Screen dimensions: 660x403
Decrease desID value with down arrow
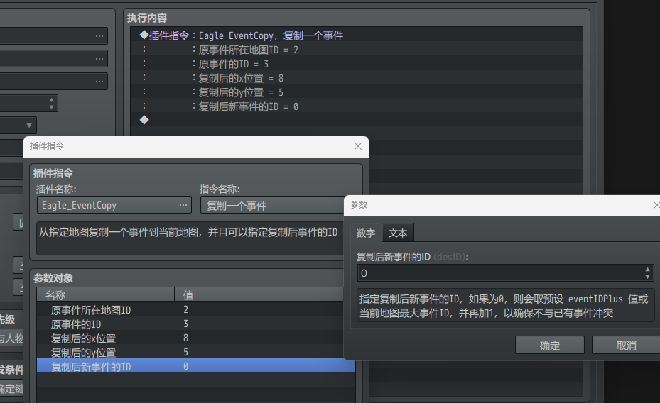point(647,277)
